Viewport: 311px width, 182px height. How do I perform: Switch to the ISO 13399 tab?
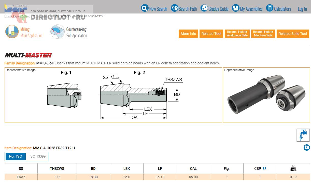pos(37,156)
